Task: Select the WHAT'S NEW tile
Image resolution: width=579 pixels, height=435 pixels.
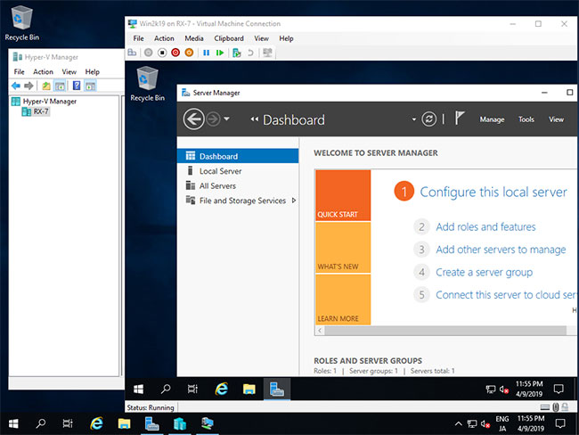Action: click(x=343, y=248)
